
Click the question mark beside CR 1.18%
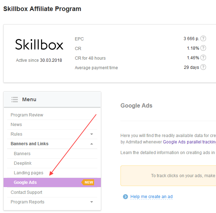coord(203,48)
